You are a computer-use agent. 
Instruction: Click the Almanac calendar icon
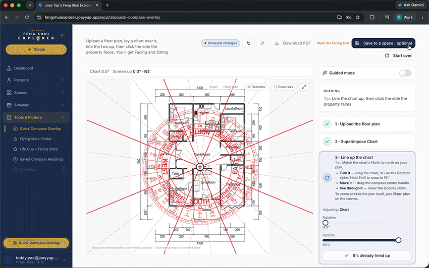pos(9,105)
